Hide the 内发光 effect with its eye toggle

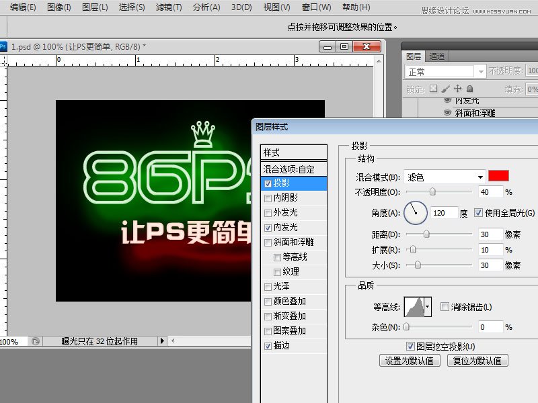pyautogui.click(x=447, y=100)
